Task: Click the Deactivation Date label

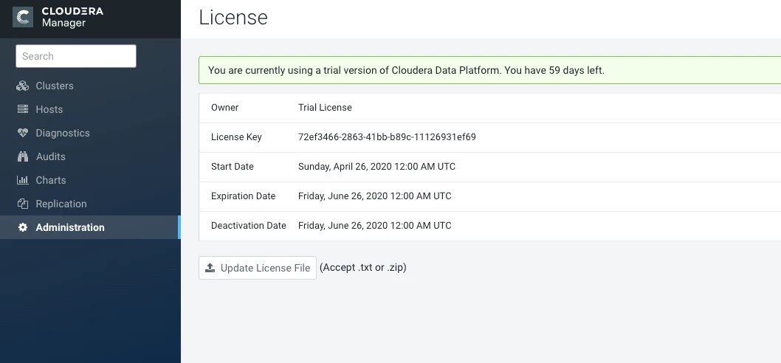Action: click(x=249, y=226)
